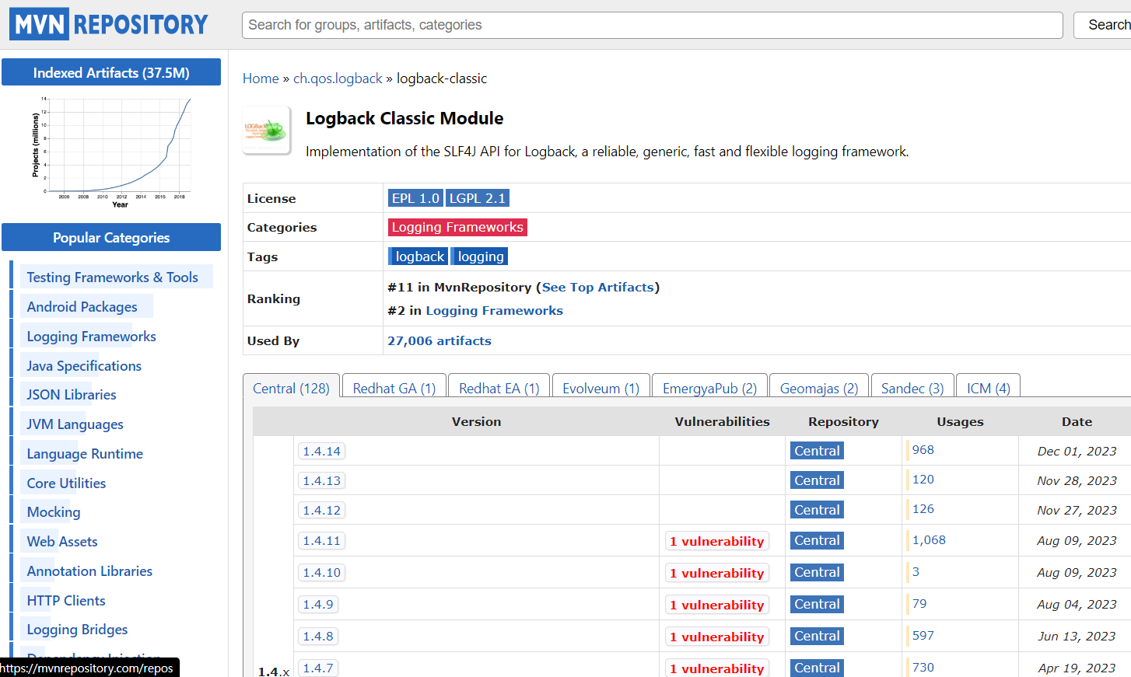Image resolution: width=1131 pixels, height=677 pixels.
Task: Open the red Logging Frameworks category tag
Action: [x=457, y=227]
